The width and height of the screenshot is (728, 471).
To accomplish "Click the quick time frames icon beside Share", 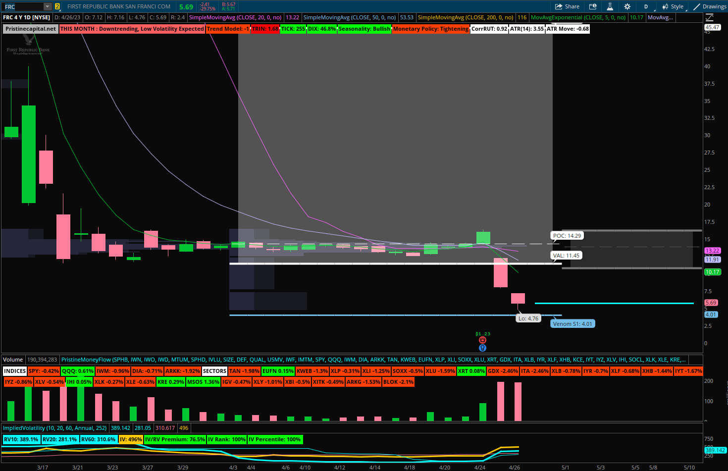I will click(x=593, y=6).
